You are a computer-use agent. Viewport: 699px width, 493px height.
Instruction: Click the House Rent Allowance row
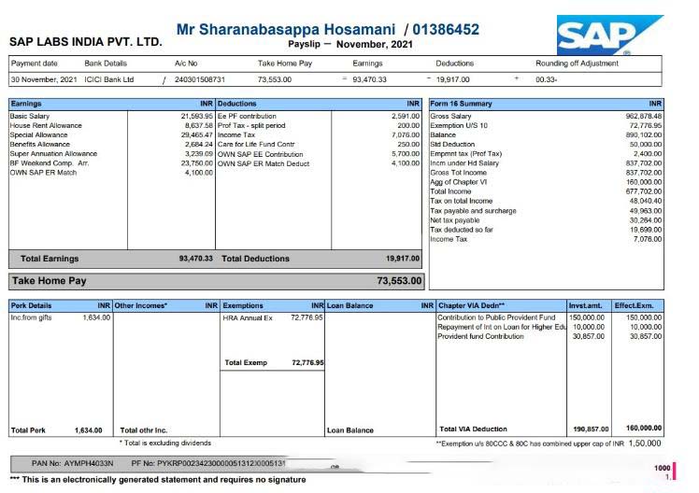[x=46, y=125]
